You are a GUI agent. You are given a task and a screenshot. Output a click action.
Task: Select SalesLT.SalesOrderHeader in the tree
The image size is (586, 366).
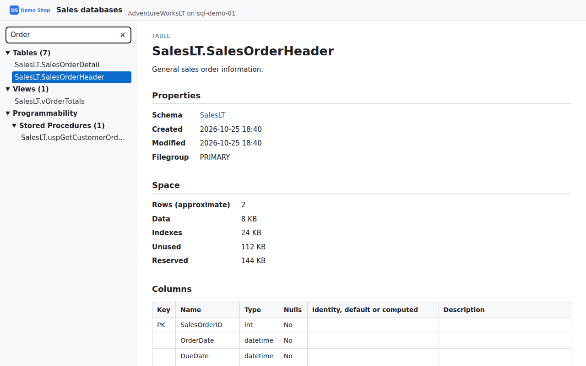tap(71, 77)
